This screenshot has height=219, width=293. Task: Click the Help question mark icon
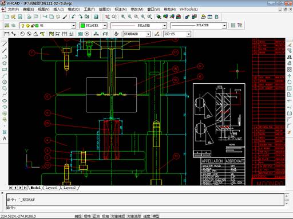96,17
